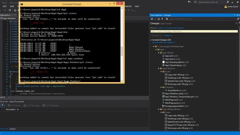
Task: Open the EDIT menu in Visual Studio
Action: tap(5, 6)
